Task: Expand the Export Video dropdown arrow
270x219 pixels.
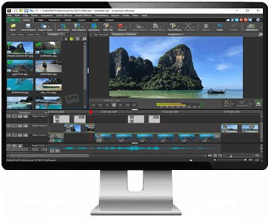Action: (x=49, y=27)
